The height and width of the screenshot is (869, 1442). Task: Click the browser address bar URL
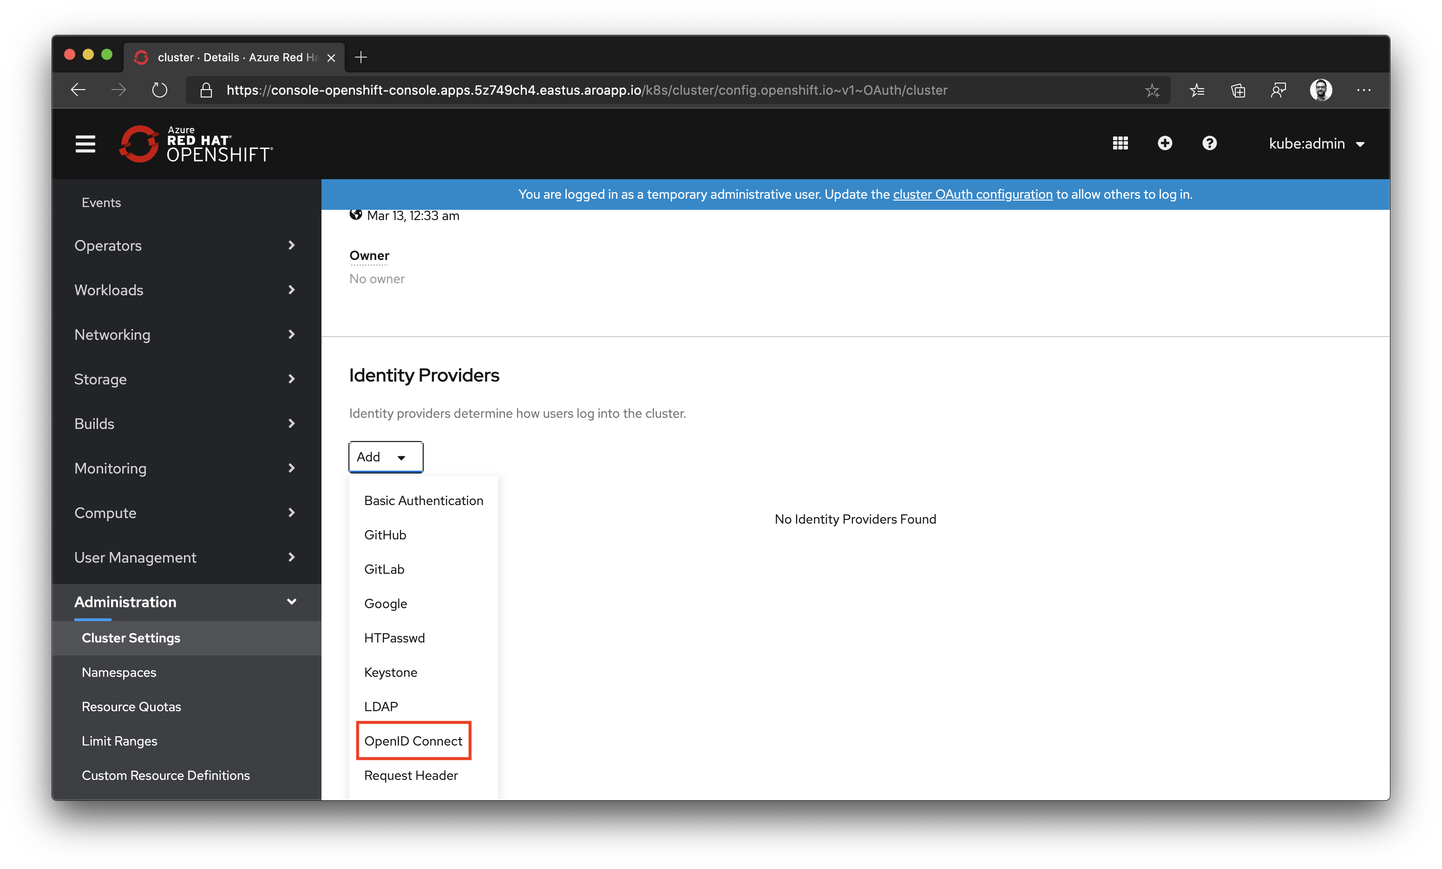586,90
